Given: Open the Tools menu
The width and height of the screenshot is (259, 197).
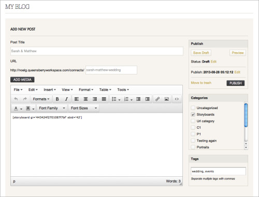Looking at the screenshot, I should point(123,89).
